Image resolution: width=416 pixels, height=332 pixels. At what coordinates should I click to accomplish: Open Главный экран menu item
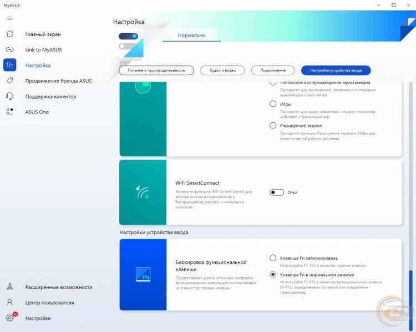[43, 34]
